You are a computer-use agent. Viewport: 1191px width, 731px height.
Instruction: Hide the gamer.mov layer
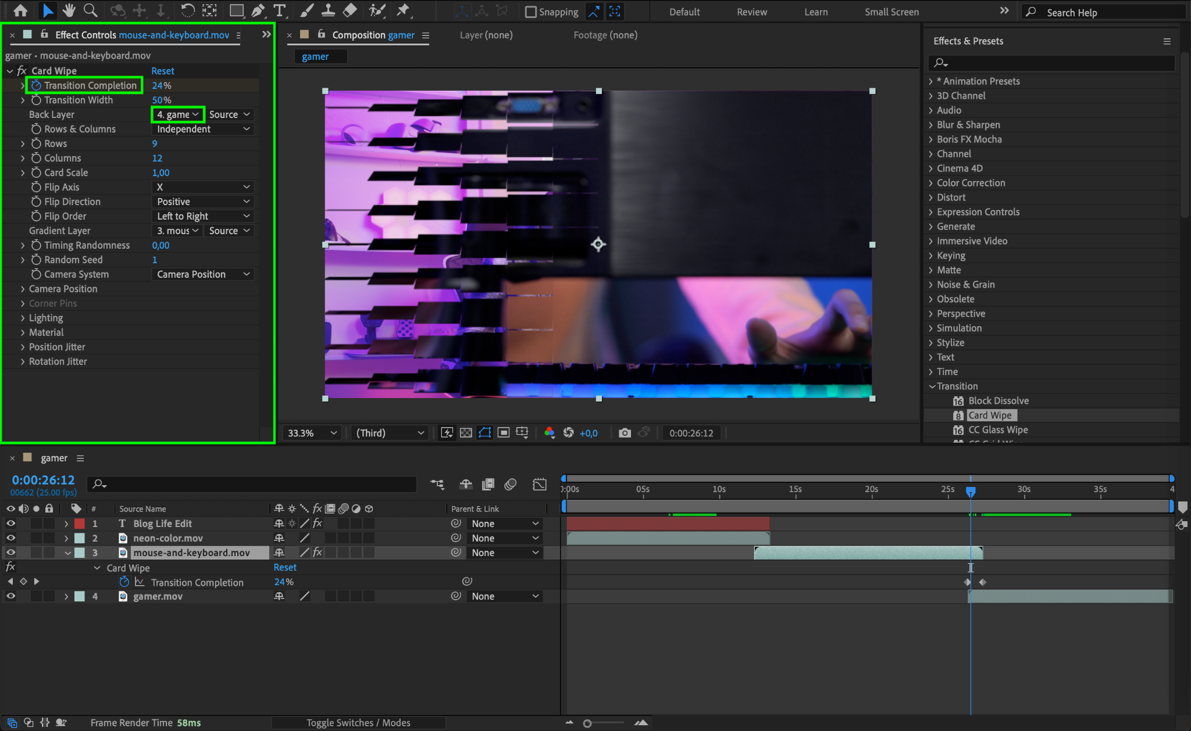[x=10, y=596]
